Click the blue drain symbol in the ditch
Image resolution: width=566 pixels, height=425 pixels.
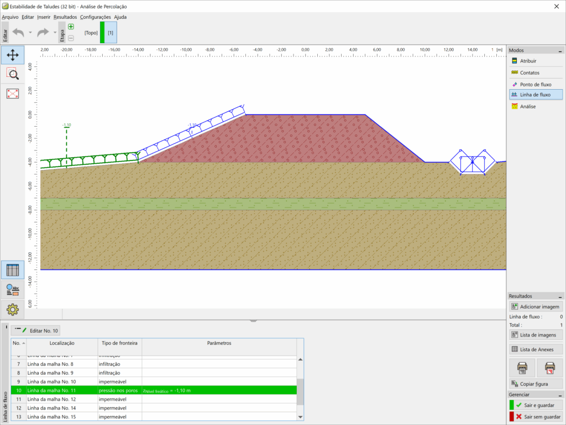(473, 162)
